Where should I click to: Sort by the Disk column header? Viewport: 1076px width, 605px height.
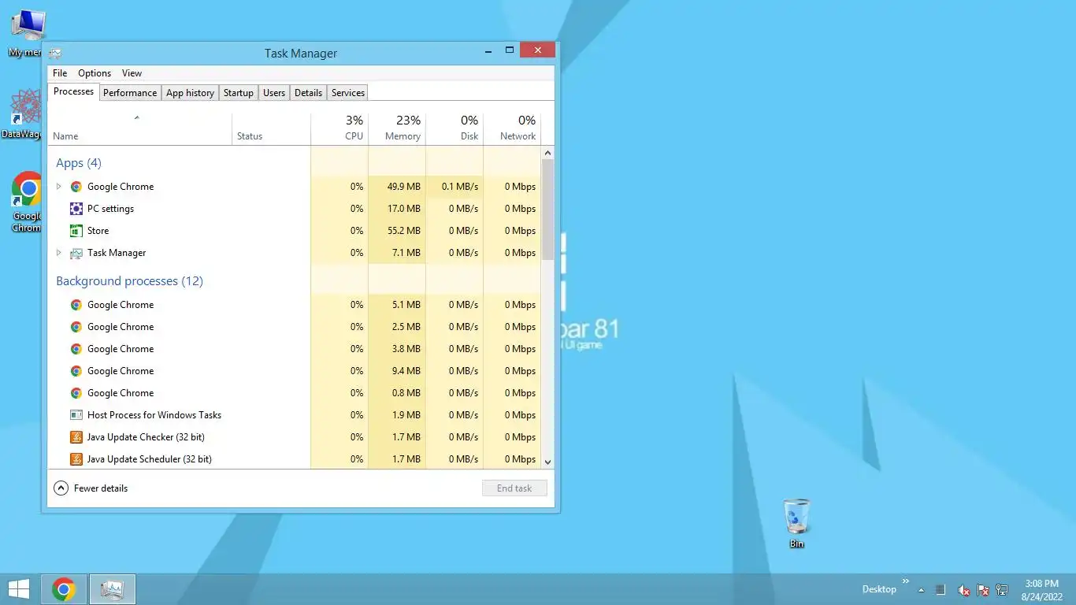455,129
